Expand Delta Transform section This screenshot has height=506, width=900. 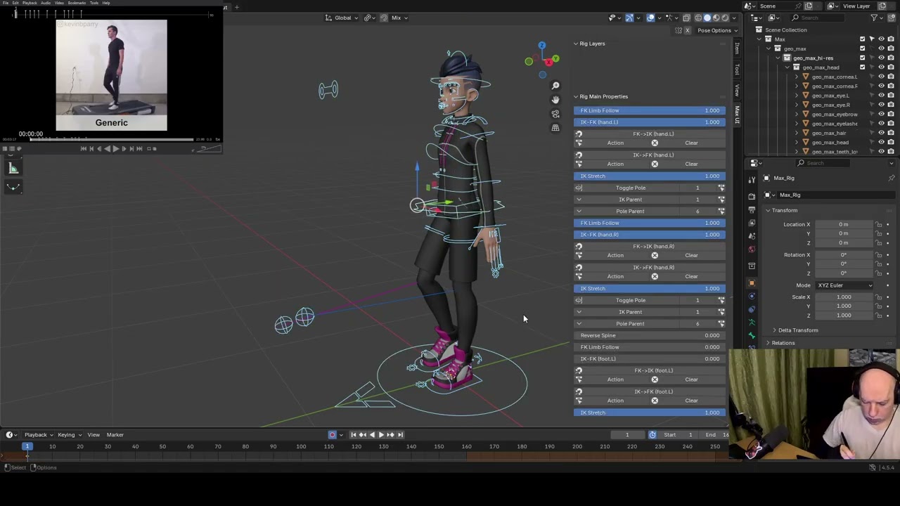coord(798,330)
